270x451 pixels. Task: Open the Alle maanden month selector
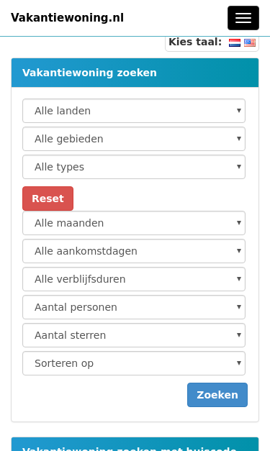click(134, 223)
